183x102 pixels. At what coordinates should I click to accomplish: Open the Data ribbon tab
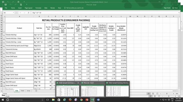pyautogui.click(x=46, y=8)
